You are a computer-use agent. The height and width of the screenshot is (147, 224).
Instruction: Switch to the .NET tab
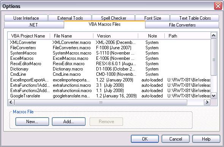(34, 25)
